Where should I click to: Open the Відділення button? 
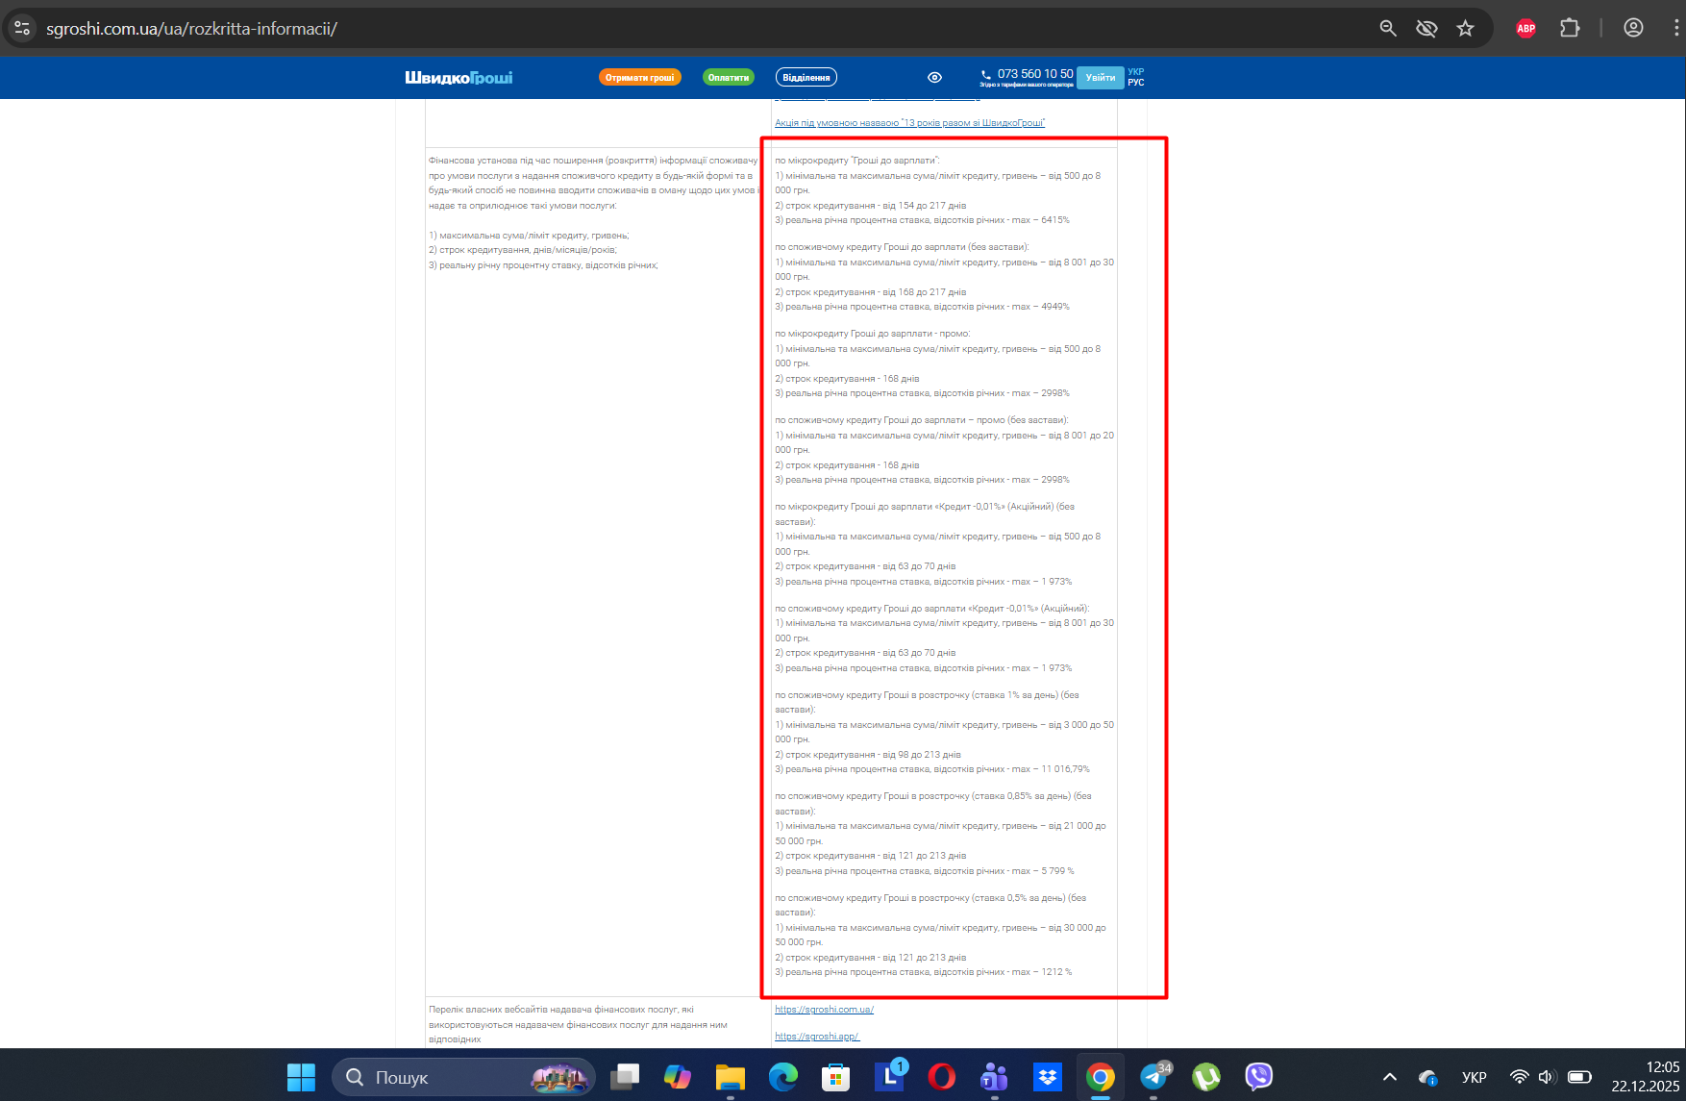point(806,77)
